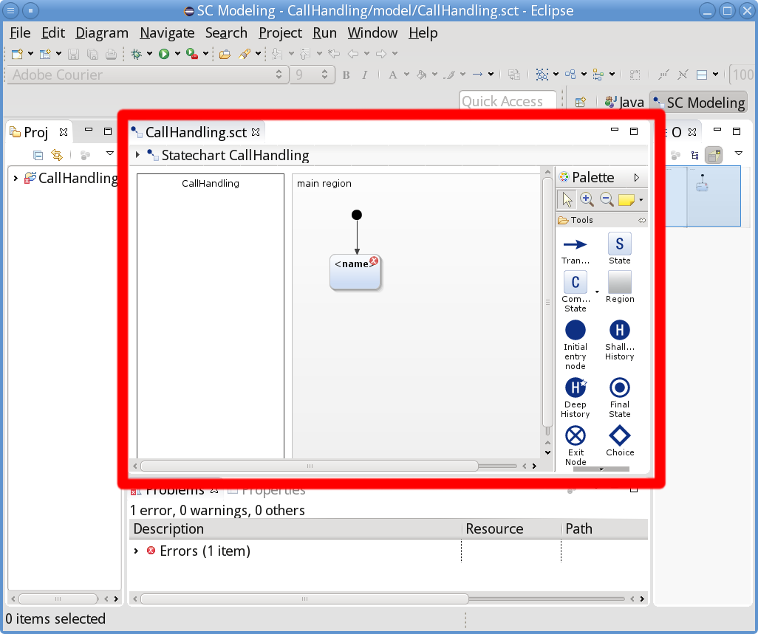Toggle the Outline view overview mode
Viewport: 758px width, 634px height.
(x=714, y=155)
